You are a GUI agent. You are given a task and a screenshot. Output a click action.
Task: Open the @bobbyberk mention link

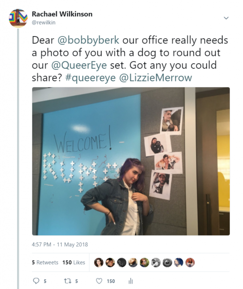(x=88, y=40)
